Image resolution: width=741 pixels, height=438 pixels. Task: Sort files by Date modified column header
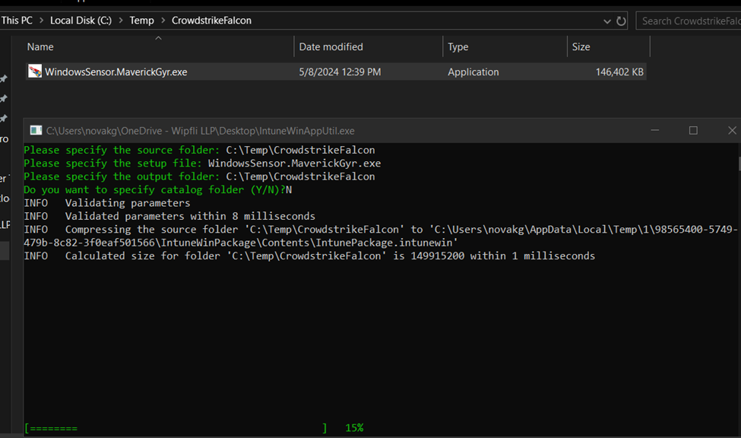coord(331,47)
